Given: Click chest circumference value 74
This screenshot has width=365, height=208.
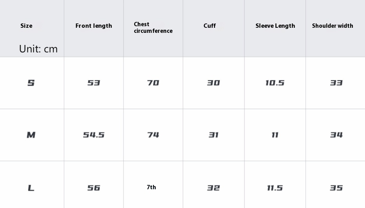Looking at the screenshot, I should point(153,135).
